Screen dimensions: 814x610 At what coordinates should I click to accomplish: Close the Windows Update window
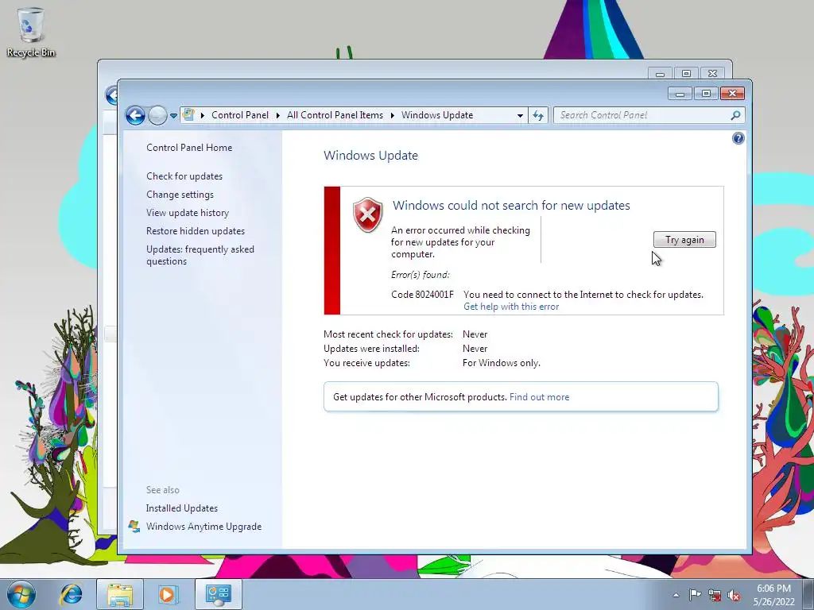(732, 94)
